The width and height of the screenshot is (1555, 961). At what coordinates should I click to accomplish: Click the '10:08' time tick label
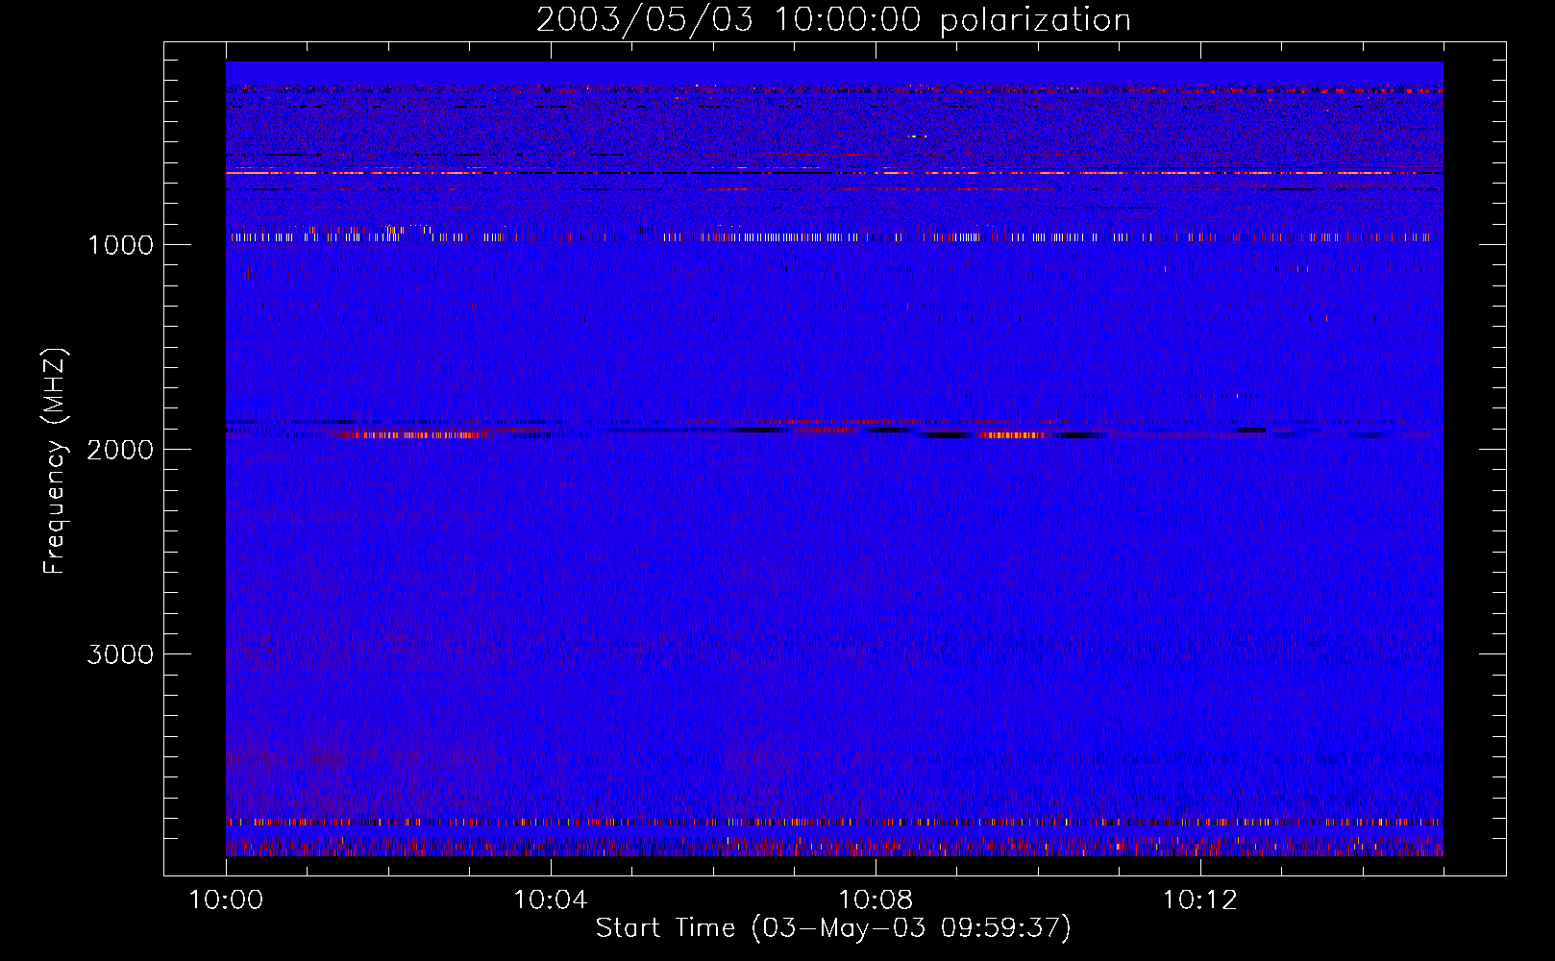point(876,899)
